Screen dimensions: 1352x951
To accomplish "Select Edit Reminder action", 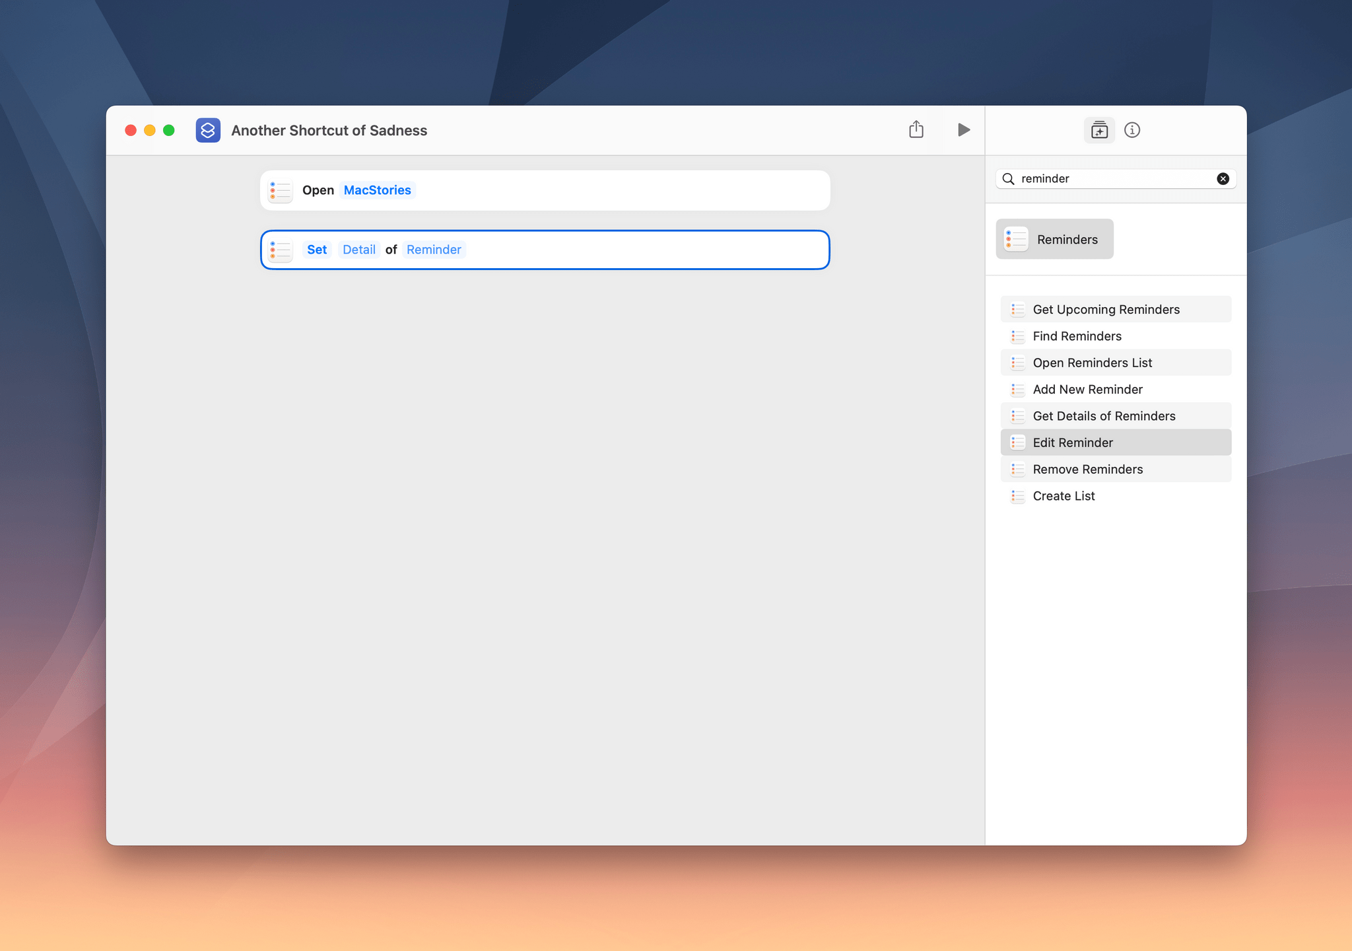I will pos(1116,442).
